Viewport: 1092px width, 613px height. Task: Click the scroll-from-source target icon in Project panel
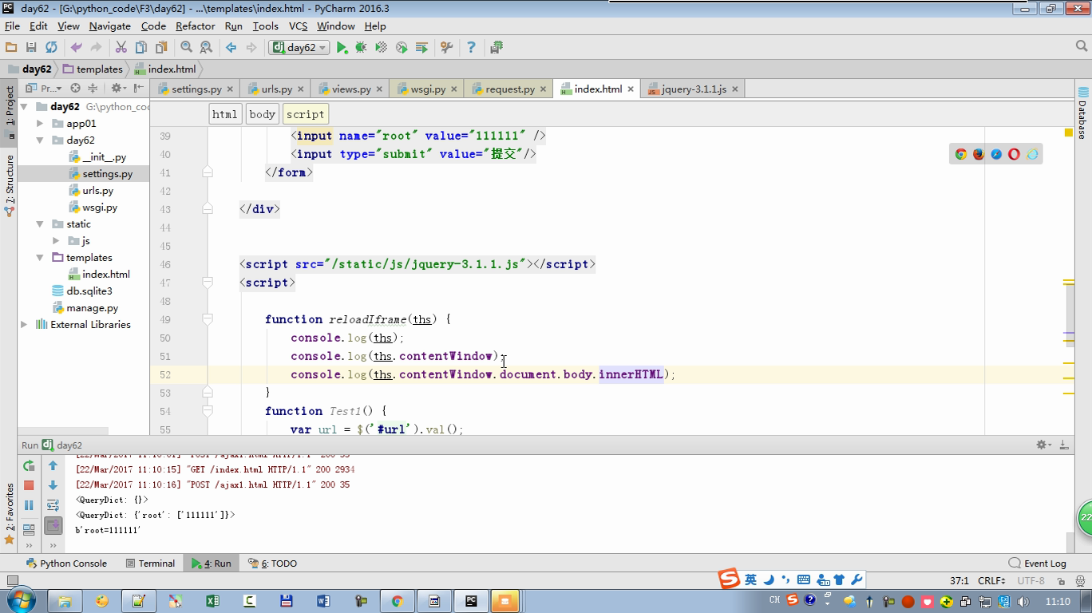coord(75,89)
